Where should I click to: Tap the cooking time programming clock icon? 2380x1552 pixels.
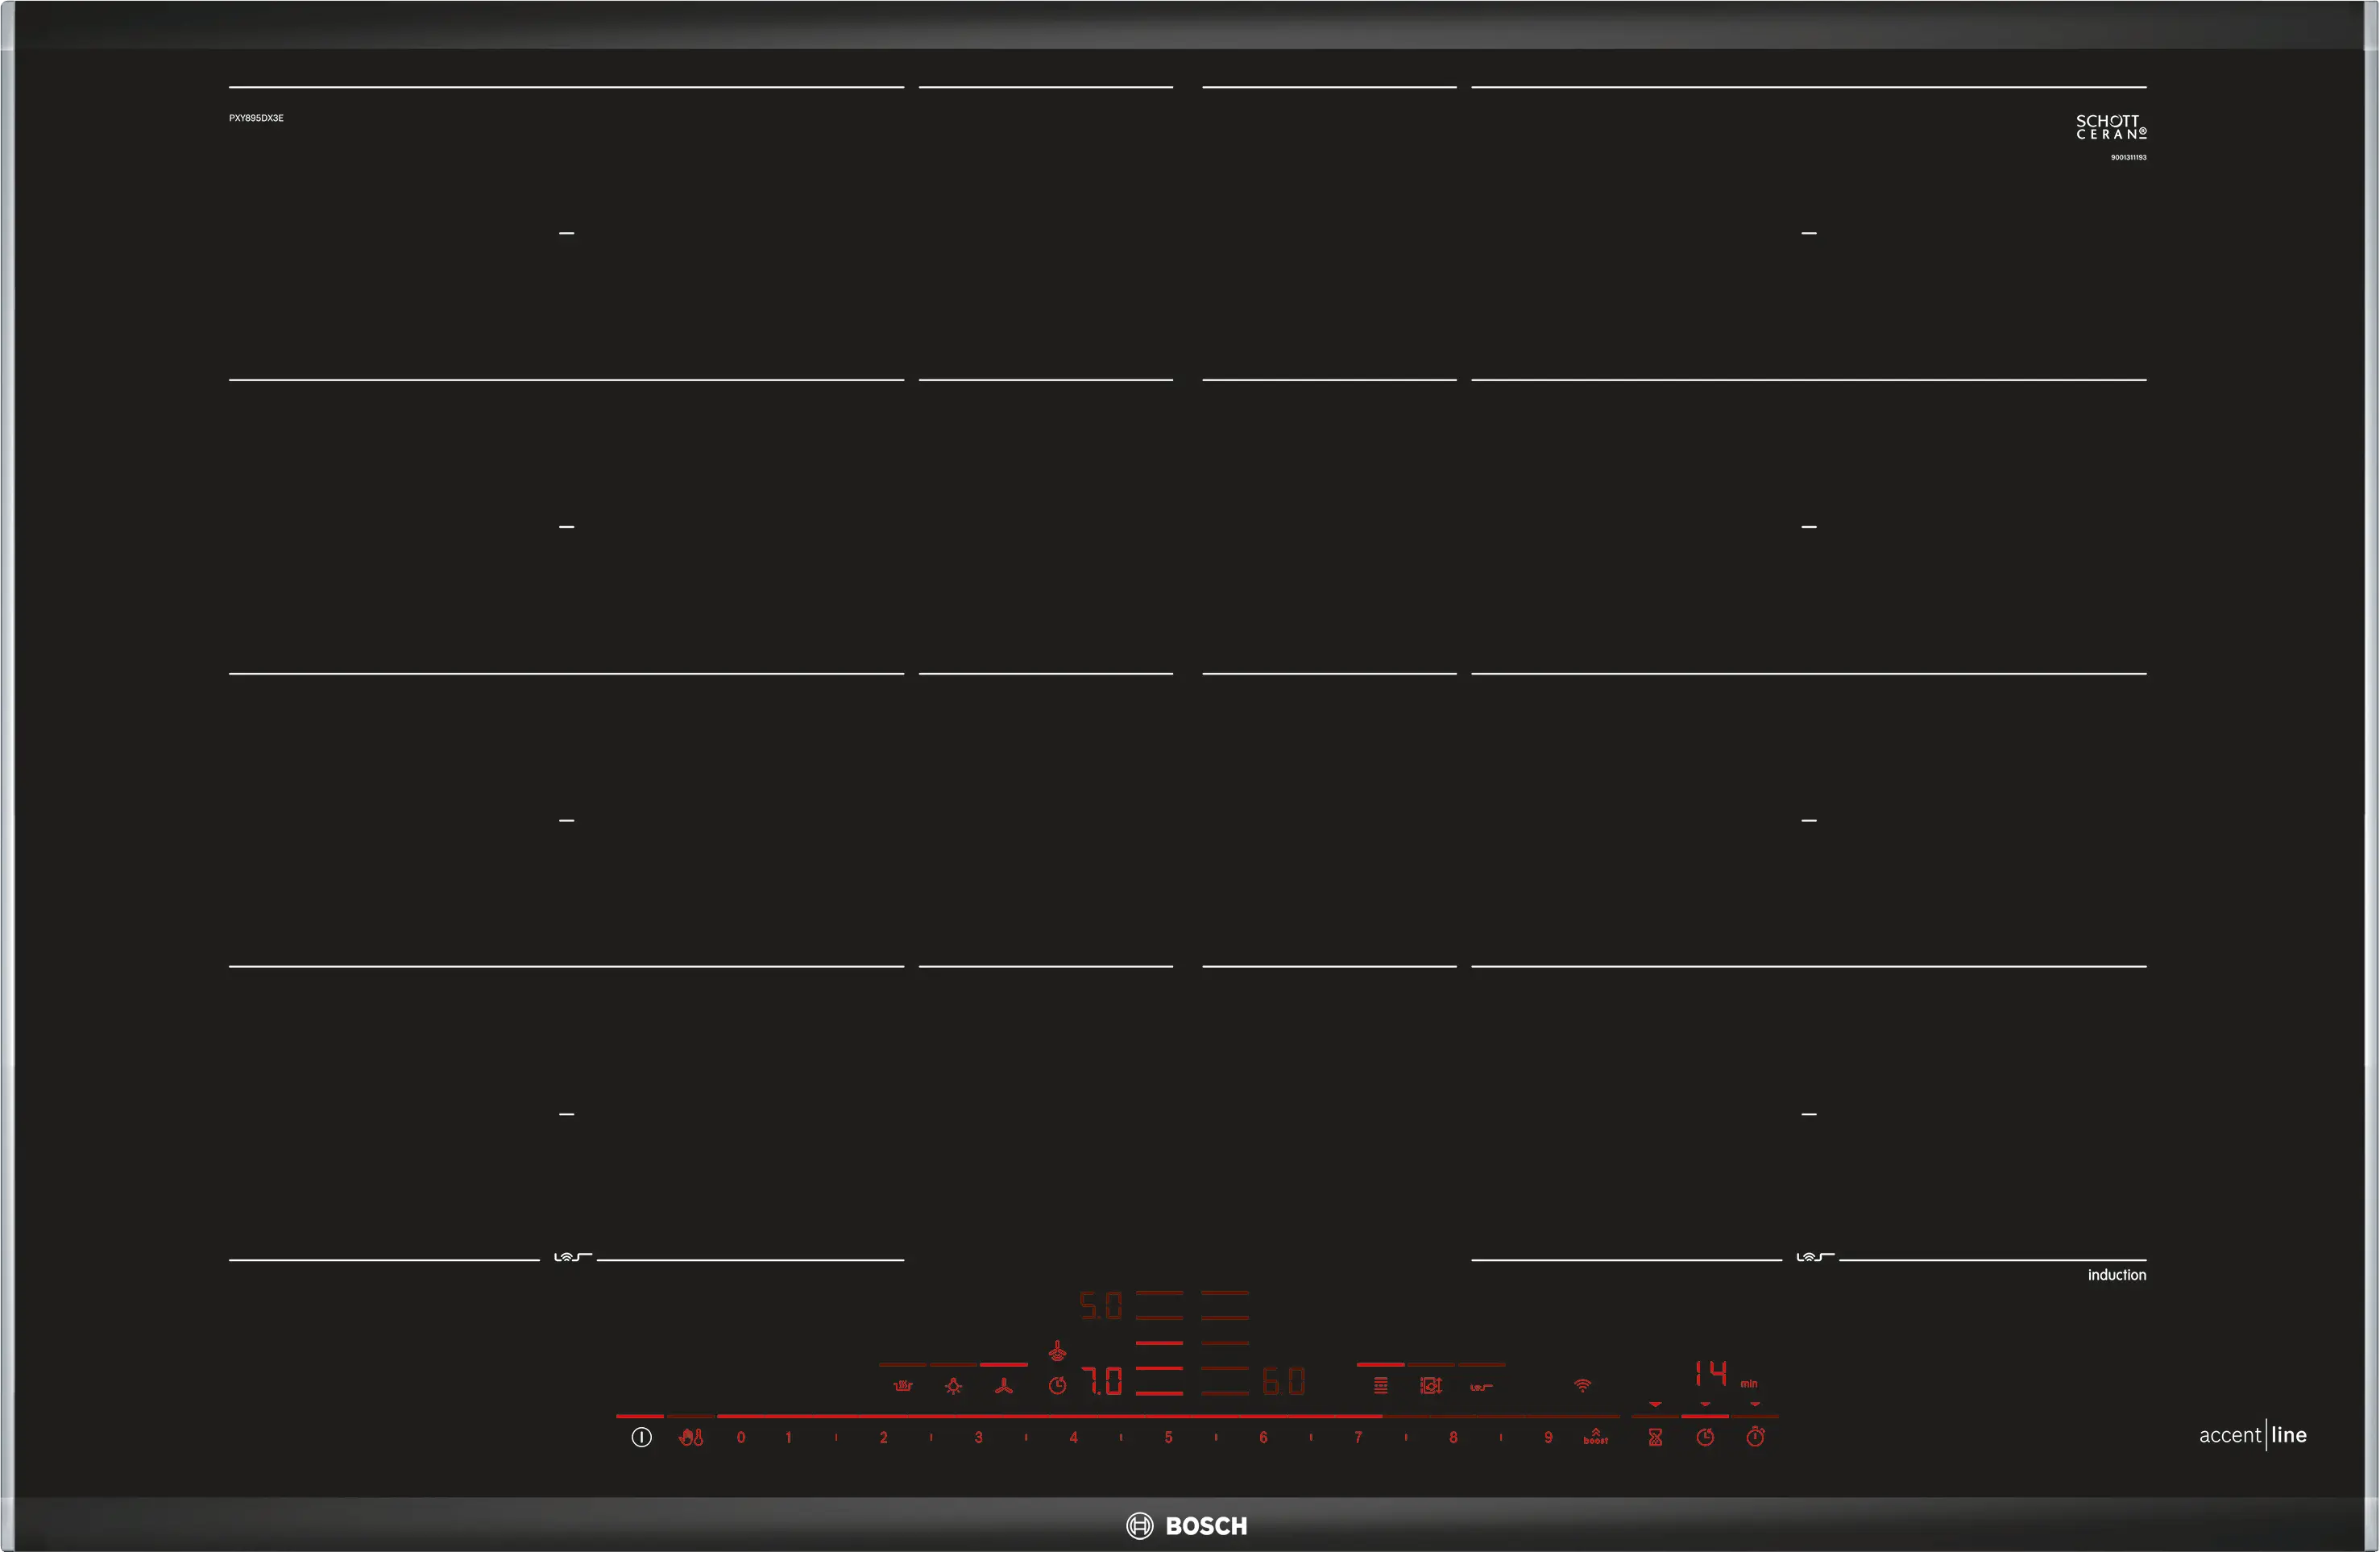[1705, 1437]
